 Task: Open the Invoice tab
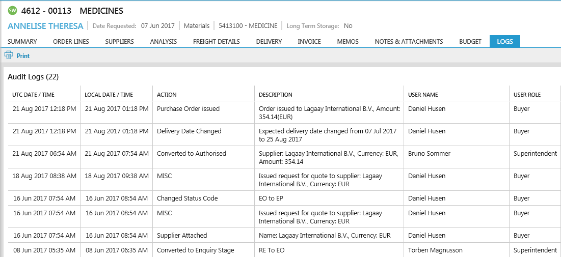pyautogui.click(x=309, y=42)
